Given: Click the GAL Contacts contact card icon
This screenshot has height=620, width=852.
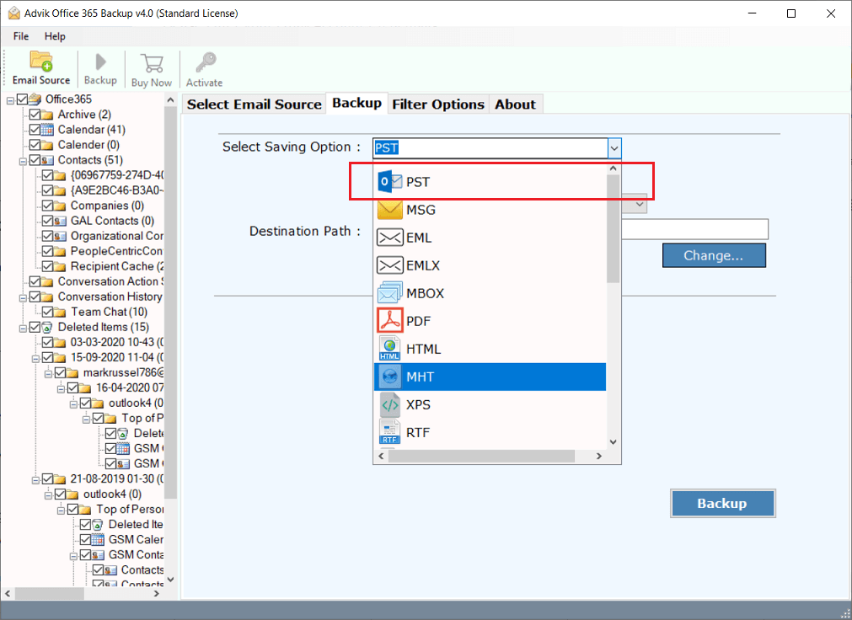Looking at the screenshot, I should 60,221.
